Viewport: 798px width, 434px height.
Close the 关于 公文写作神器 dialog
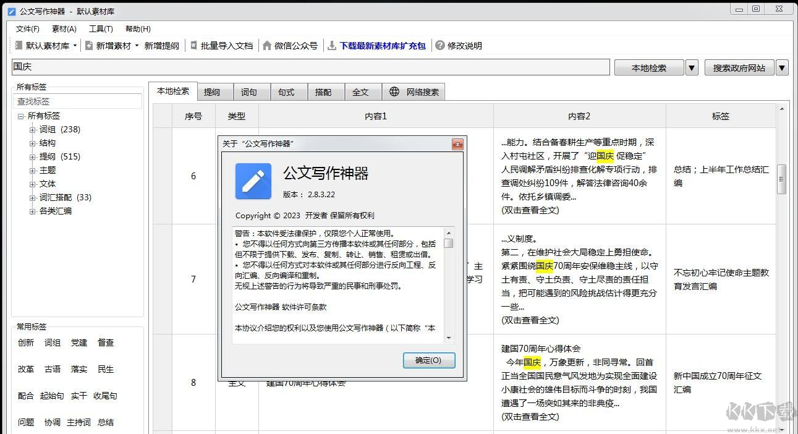click(x=457, y=144)
